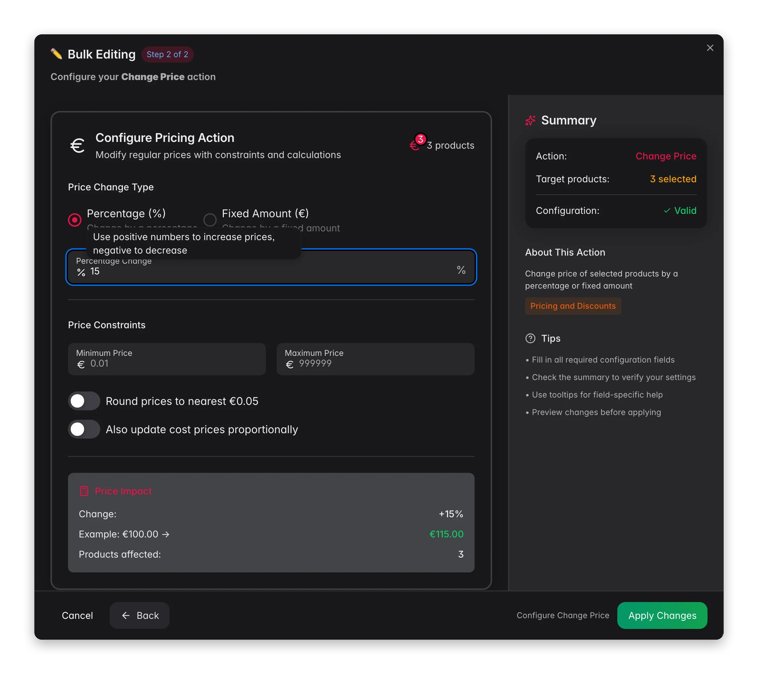
Task: Click the red 3 badge on products counter
Action: 420,139
